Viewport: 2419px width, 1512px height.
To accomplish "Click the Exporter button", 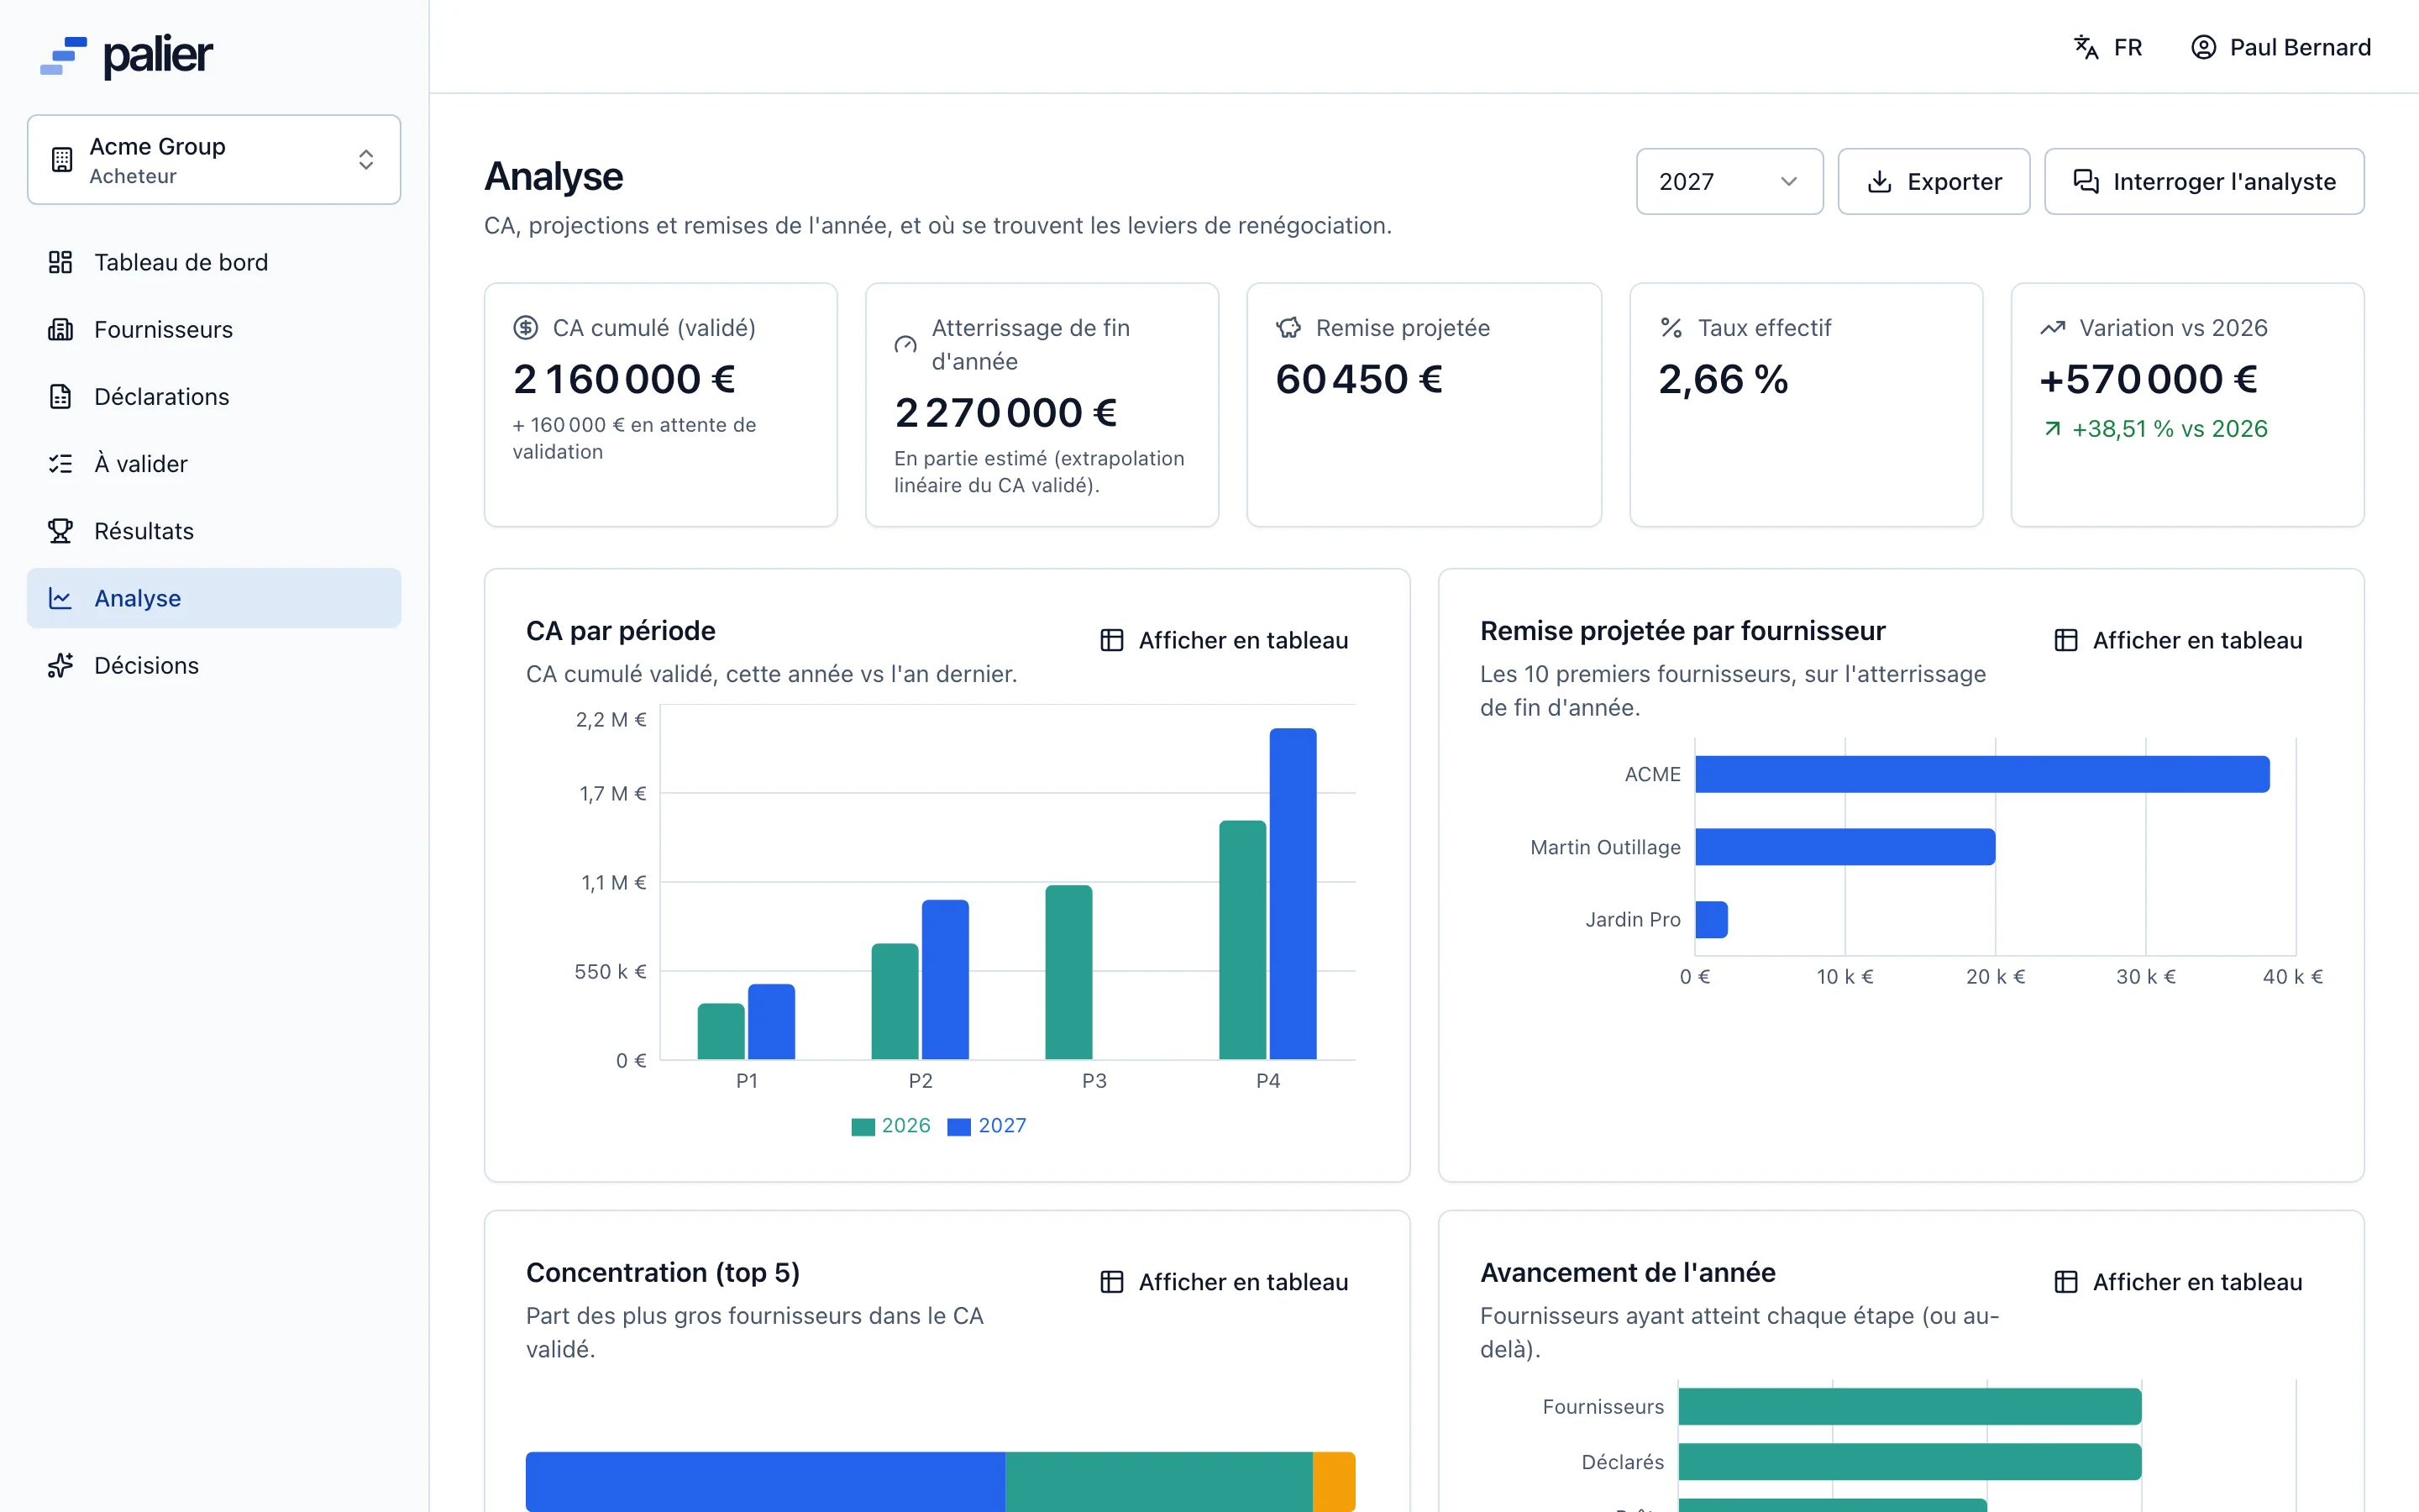I will (1934, 181).
